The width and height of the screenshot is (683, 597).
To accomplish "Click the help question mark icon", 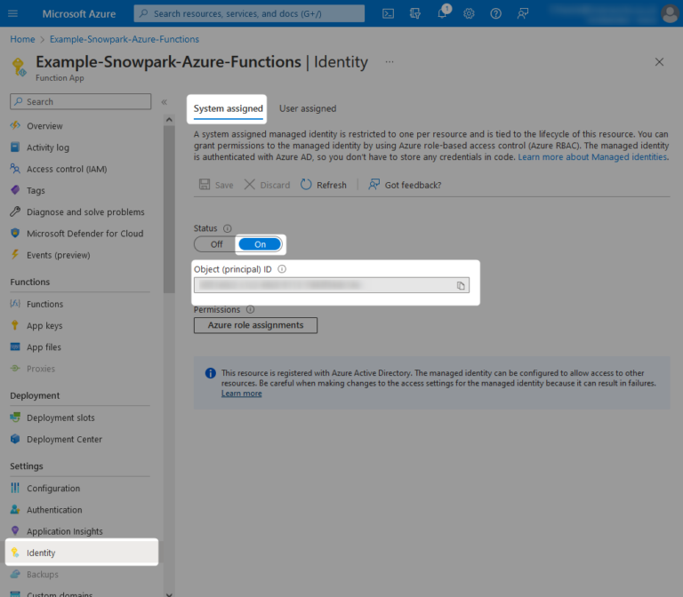I will coord(495,13).
